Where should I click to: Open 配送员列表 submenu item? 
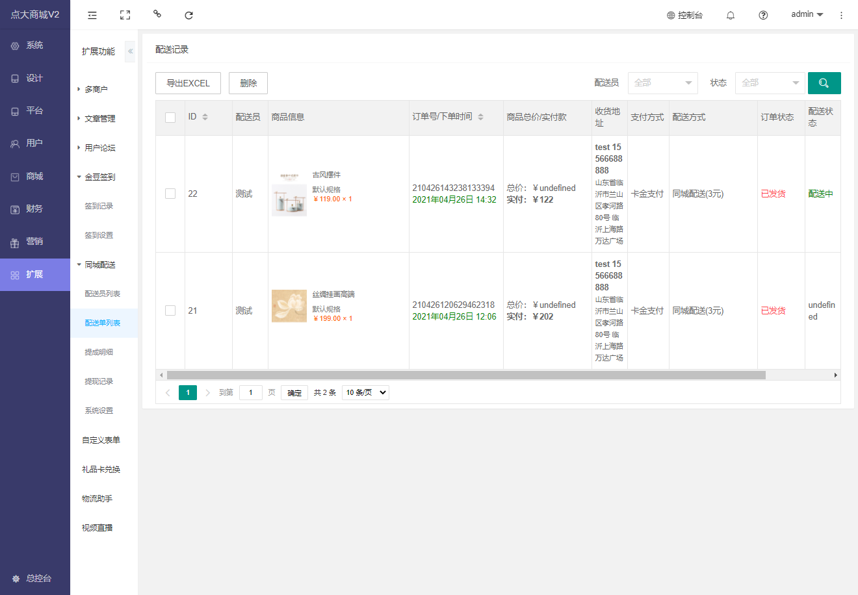point(103,294)
